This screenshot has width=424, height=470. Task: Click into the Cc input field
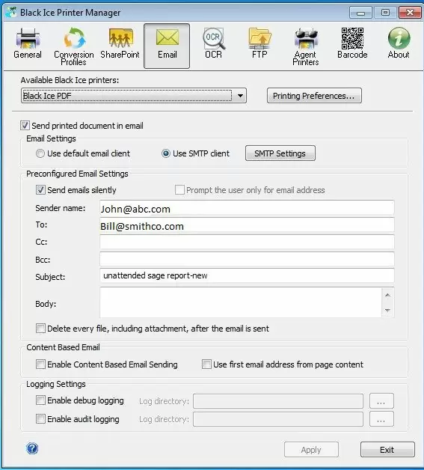click(x=247, y=242)
